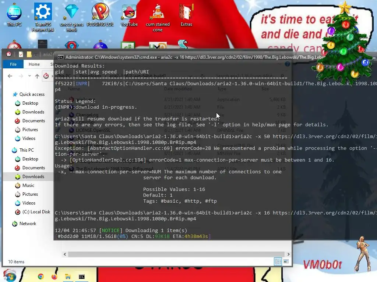Select (C:) Local Disk drive
The height and width of the screenshot is (282, 377).
tap(33, 212)
